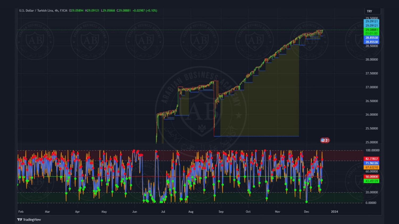Click the 26.00000 price axis tick
This screenshot has width=399, height=224.
point(372,115)
